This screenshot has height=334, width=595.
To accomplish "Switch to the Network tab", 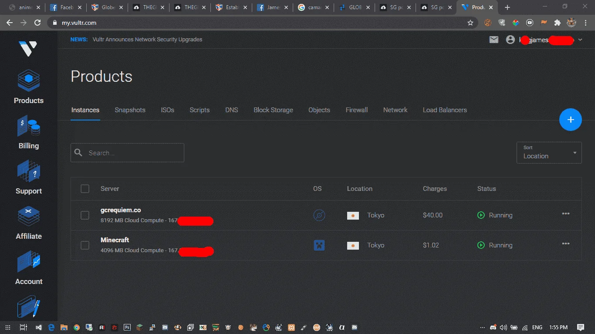I will [x=396, y=110].
